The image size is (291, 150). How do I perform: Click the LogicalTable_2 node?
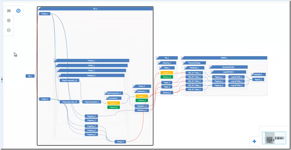point(237,81)
